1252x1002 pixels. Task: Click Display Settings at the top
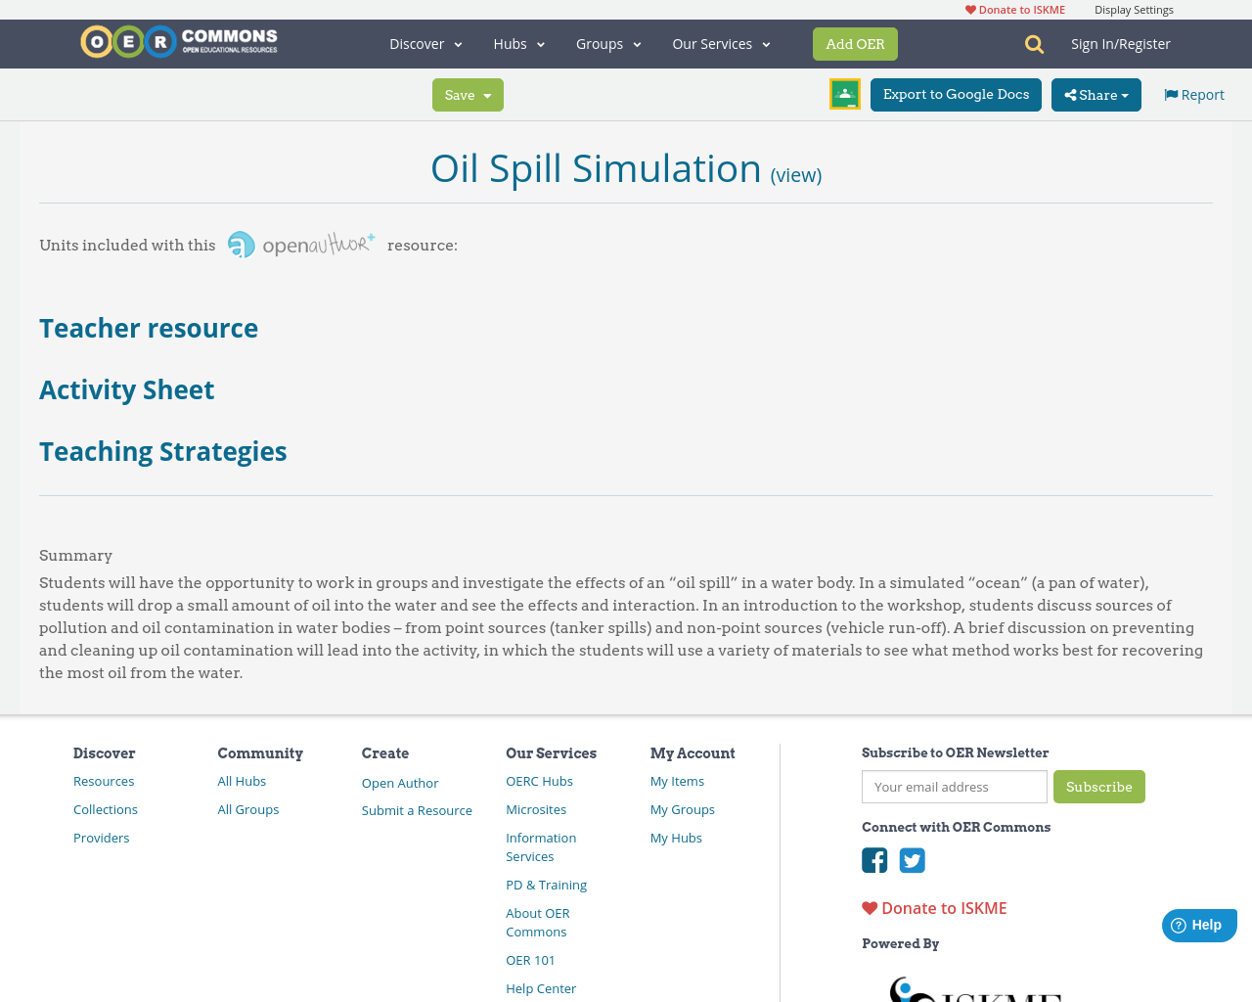1134,9
